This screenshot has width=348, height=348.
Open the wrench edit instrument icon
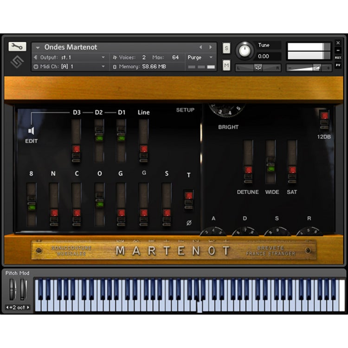click(17, 46)
